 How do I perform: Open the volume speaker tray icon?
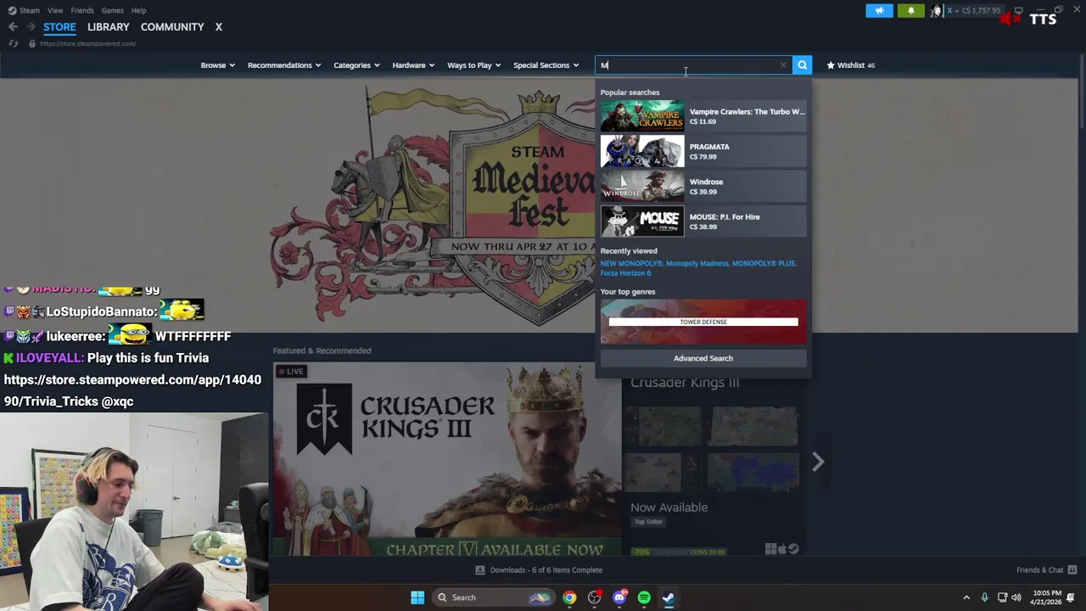point(1016,597)
